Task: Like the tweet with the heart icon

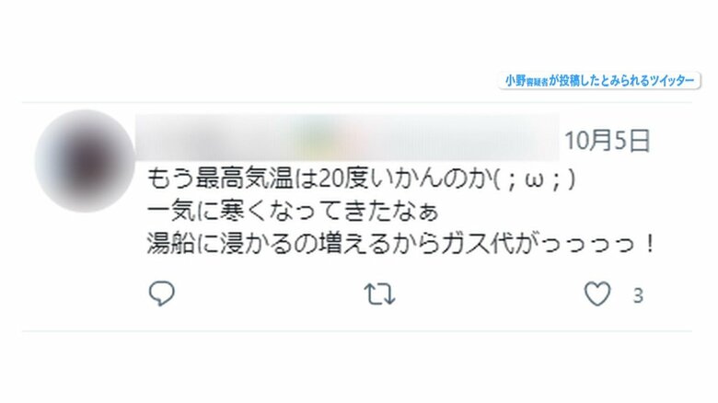Action: [597, 294]
